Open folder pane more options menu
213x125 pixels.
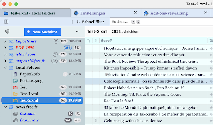coord(78,32)
